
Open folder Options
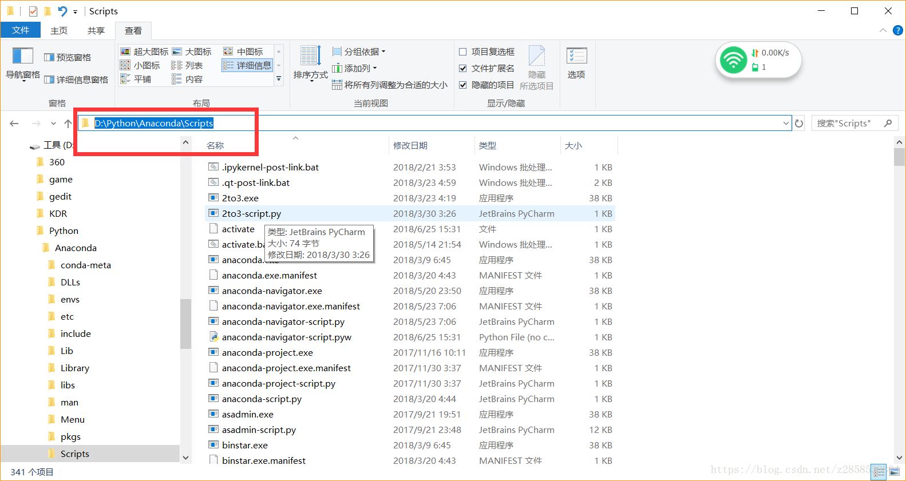576,63
